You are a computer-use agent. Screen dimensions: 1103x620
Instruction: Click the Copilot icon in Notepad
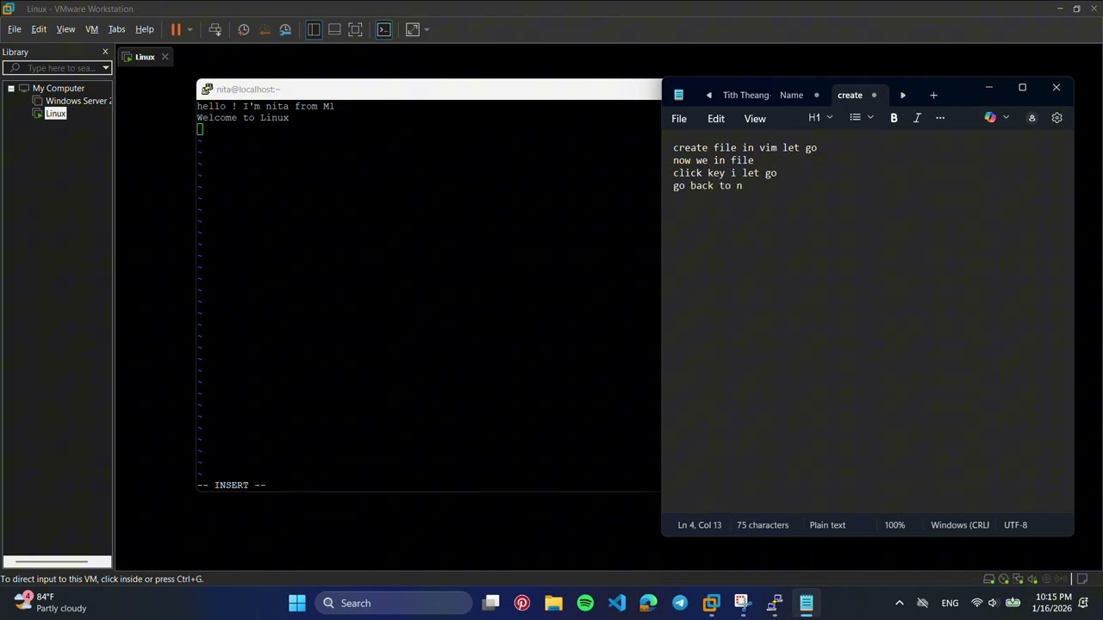(x=990, y=118)
